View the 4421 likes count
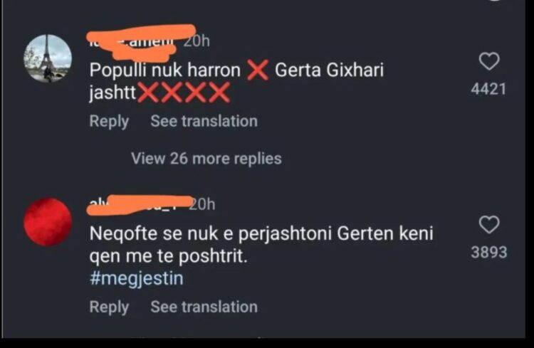The width and height of the screenshot is (534, 348). tap(488, 89)
